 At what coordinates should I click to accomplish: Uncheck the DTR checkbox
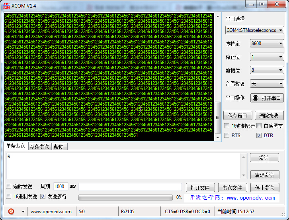[x=259, y=135]
